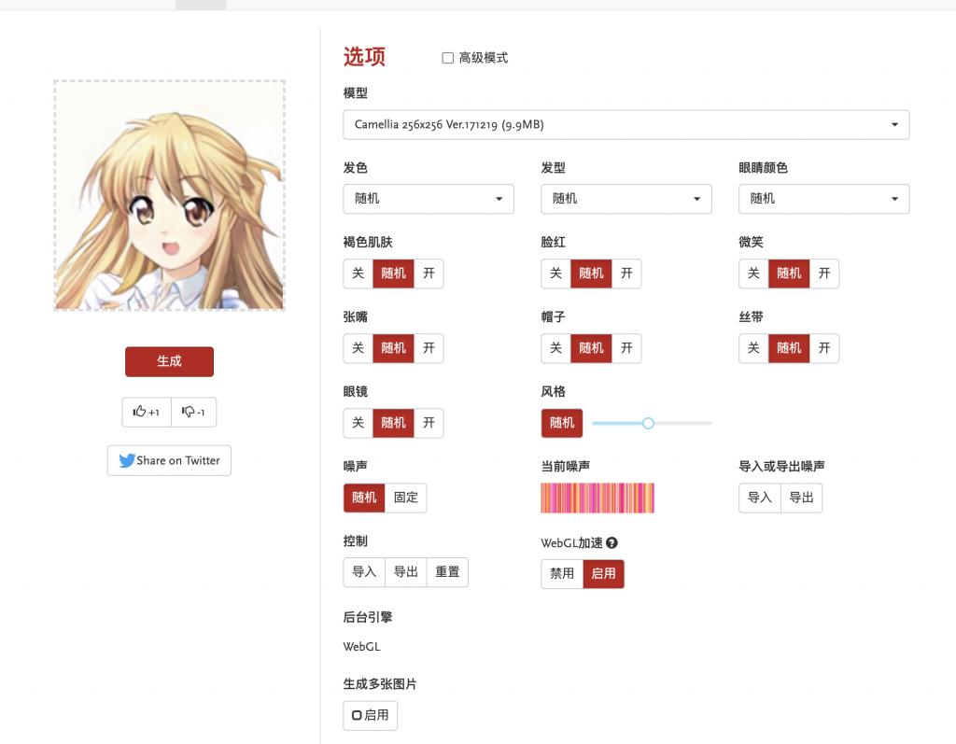This screenshot has width=956, height=744.
Task: Open the 模型 Camellia dropdown
Action: pos(626,125)
